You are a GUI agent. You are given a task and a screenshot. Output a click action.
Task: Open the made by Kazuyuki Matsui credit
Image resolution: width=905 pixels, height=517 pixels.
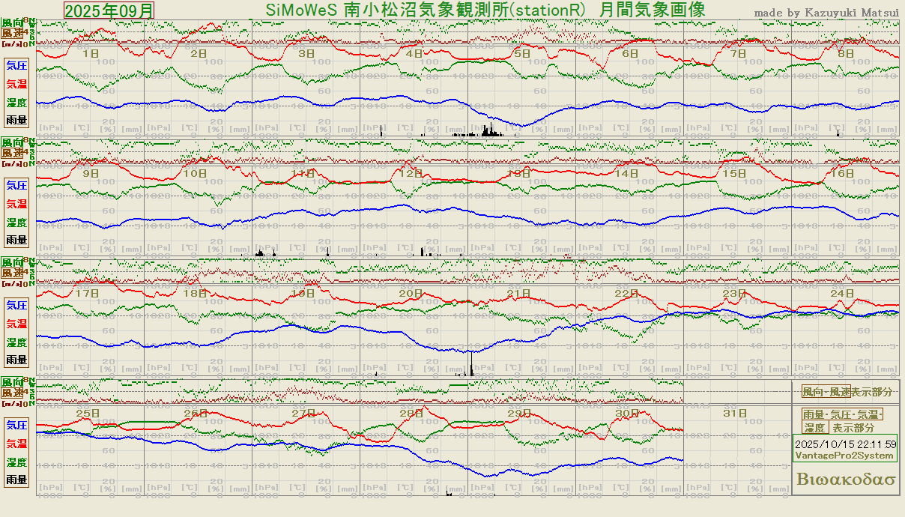point(826,13)
